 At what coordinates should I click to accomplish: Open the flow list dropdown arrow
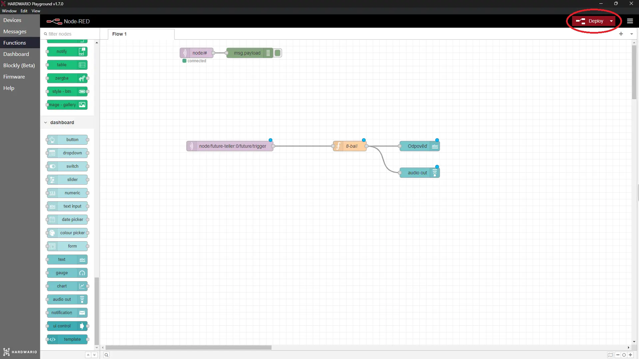click(x=631, y=34)
